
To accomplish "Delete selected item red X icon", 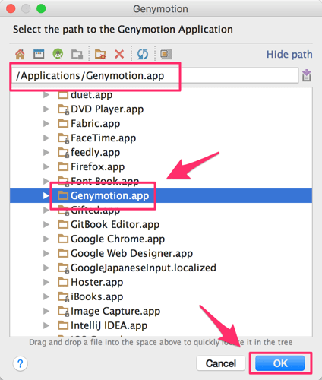I will 119,54.
